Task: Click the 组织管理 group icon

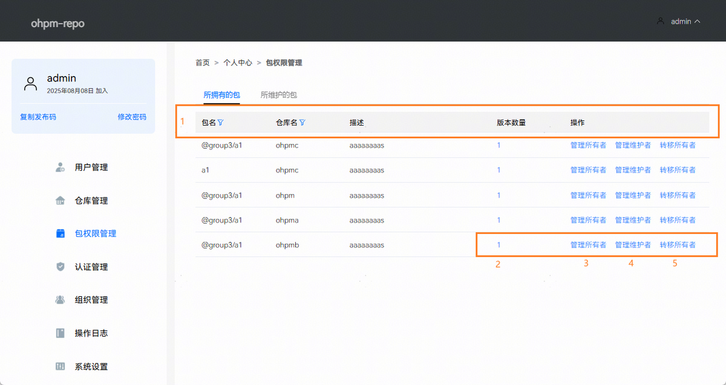Action: coord(60,300)
